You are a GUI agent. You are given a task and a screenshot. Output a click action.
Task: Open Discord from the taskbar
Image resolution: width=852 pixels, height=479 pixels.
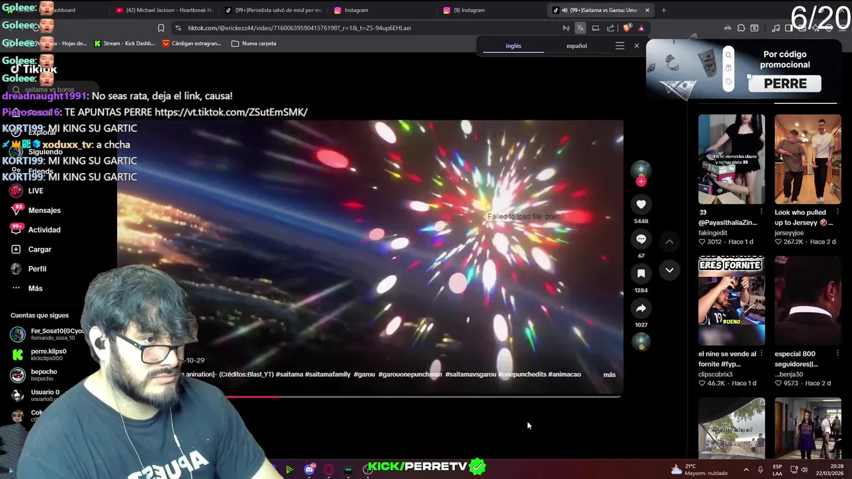tap(310, 470)
